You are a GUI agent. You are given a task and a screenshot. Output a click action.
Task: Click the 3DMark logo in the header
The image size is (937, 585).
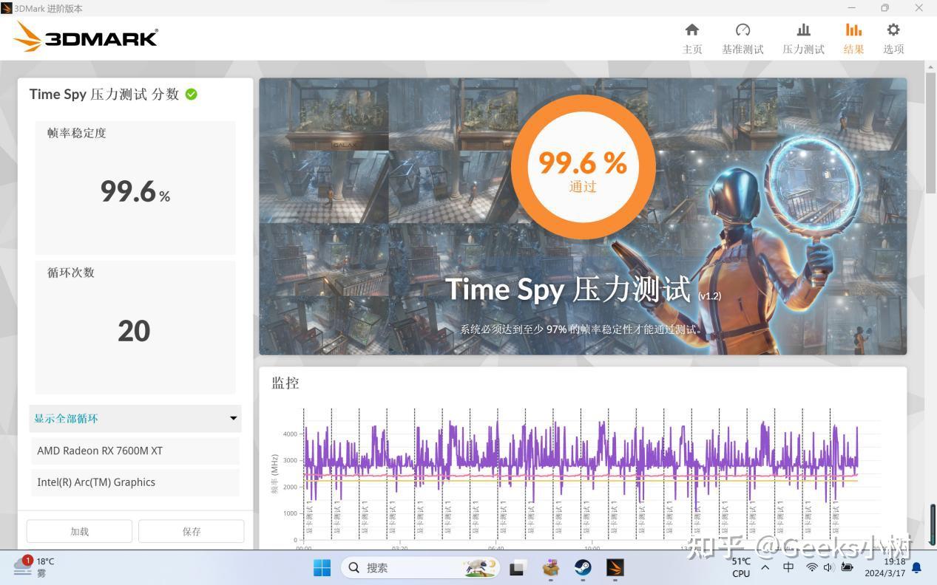(x=86, y=37)
